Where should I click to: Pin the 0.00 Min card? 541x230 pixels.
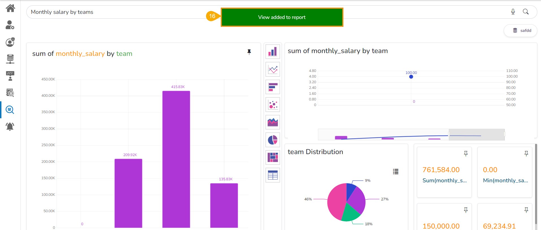pos(526,154)
